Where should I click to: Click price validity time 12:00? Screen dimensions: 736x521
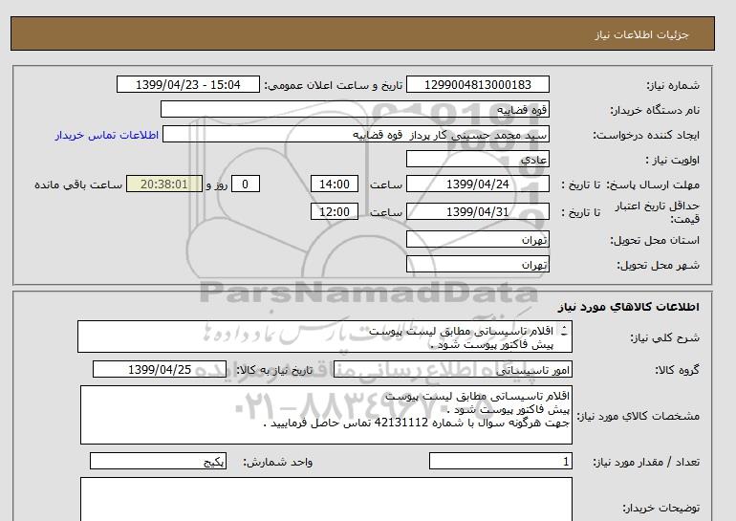[x=335, y=212]
